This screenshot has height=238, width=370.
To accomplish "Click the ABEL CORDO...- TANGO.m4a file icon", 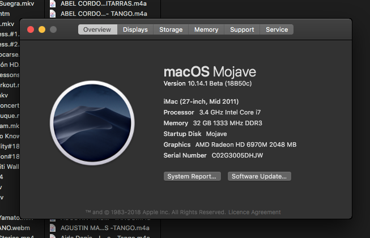I will [53, 14].
